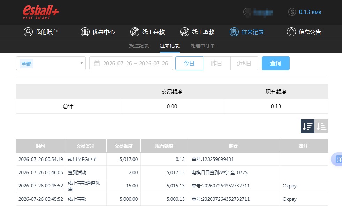The image size is (342, 206).
Task: Sort records in descending order
Action: click(x=307, y=126)
